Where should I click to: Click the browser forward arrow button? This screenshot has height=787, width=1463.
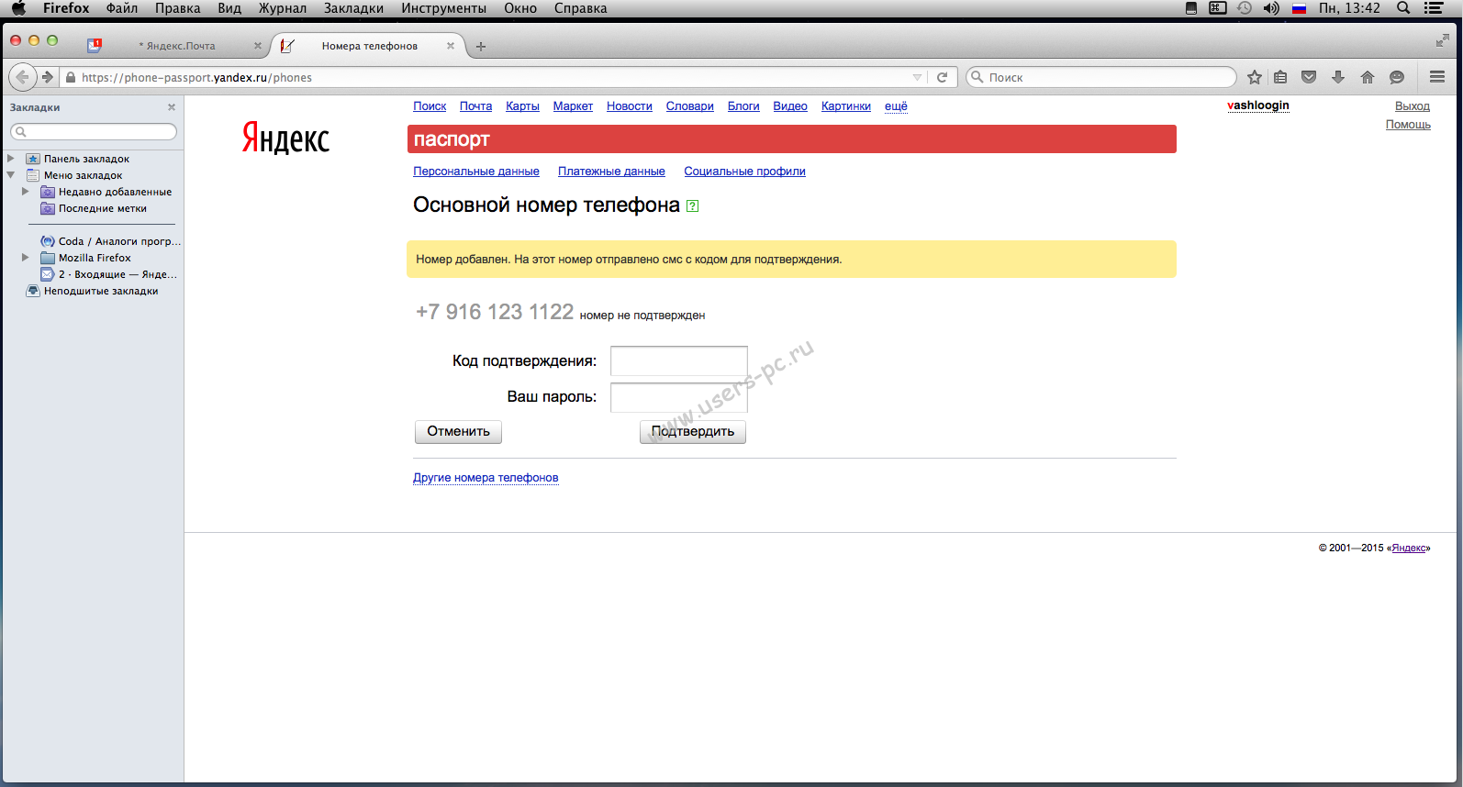click(x=48, y=77)
